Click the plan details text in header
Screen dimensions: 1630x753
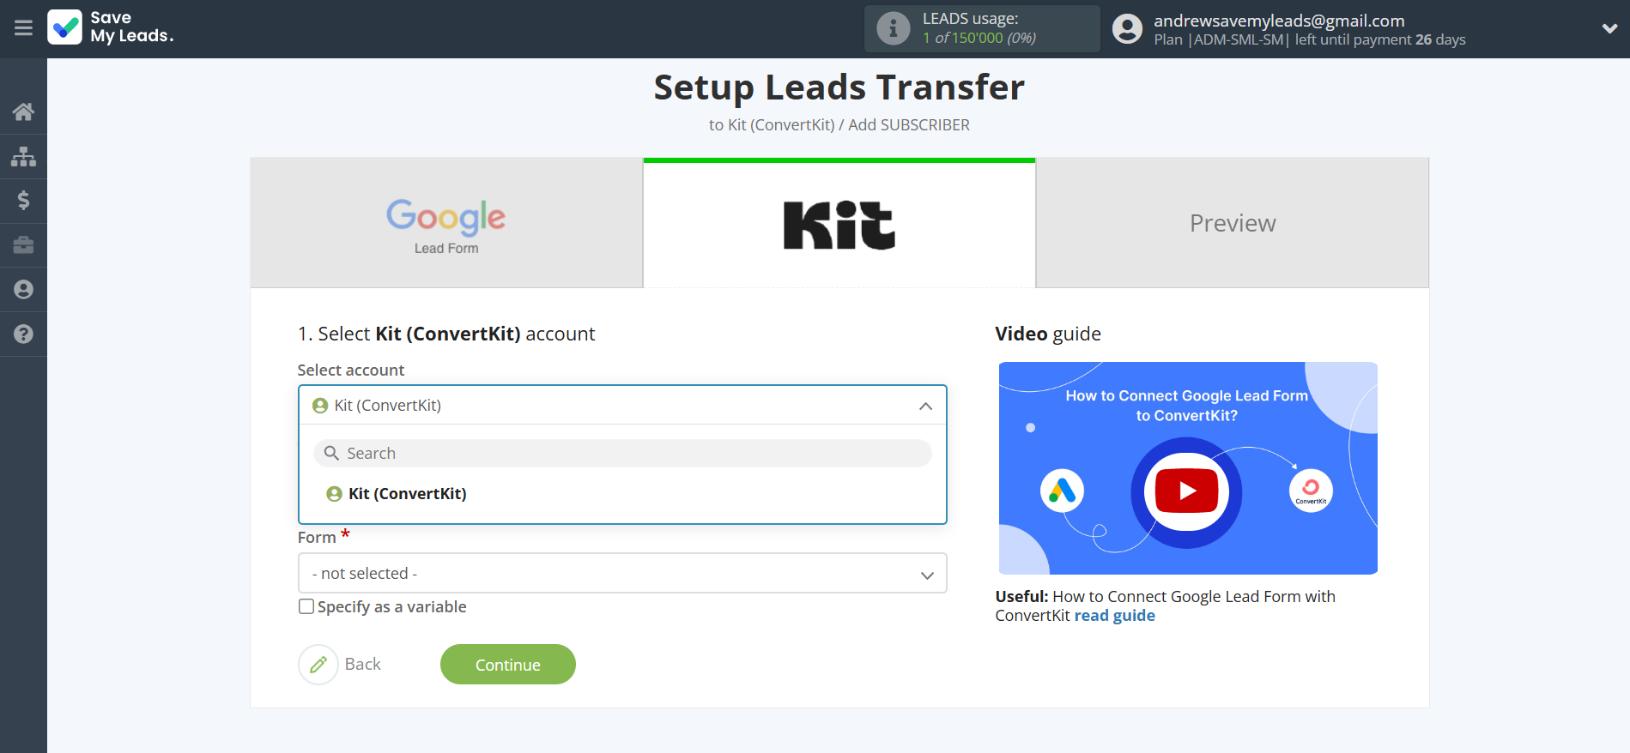[x=1310, y=39]
